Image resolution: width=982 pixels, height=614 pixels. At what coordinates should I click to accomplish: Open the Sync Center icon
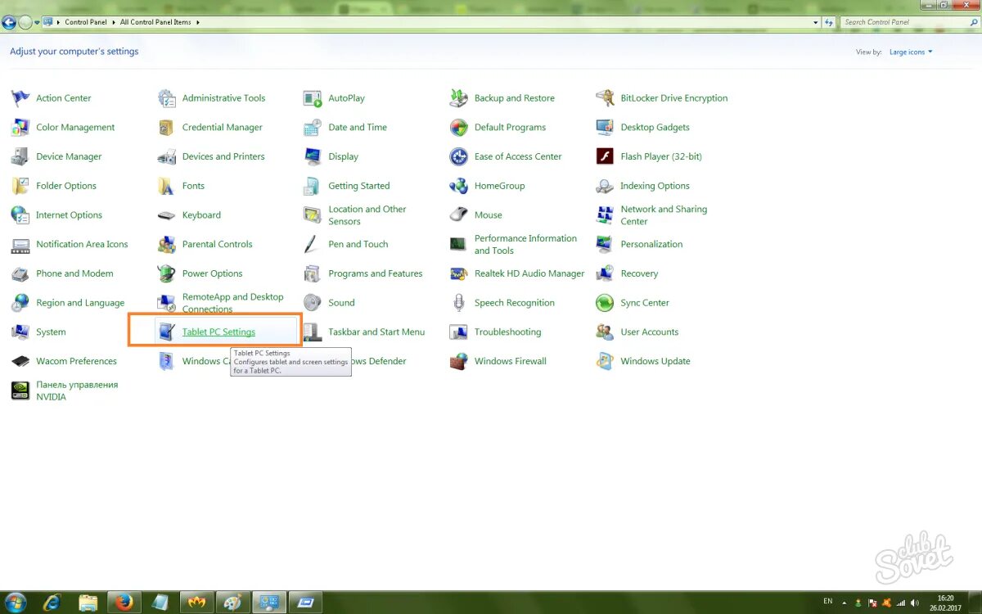coord(605,303)
